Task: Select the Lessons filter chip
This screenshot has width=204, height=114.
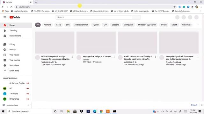Action: point(115,25)
